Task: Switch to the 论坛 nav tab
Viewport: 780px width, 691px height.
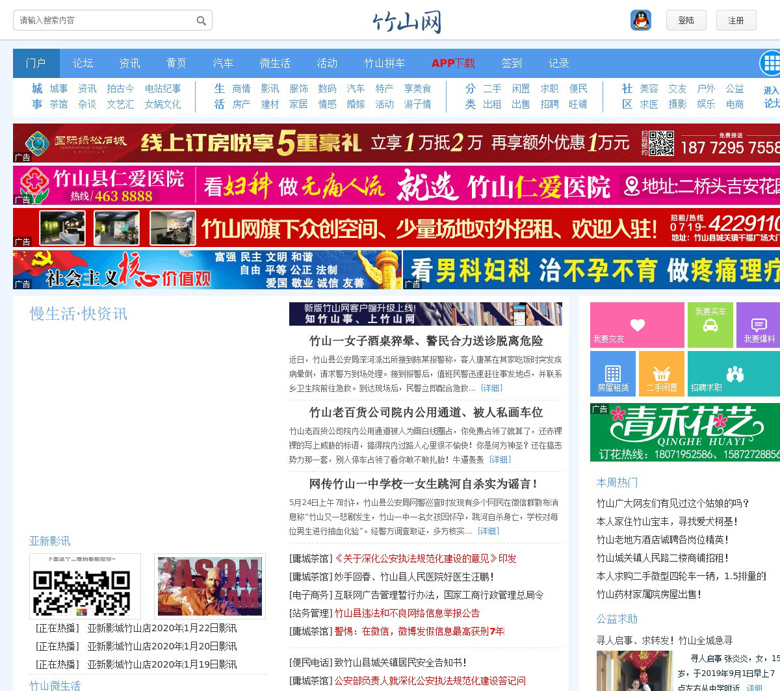Action: click(83, 63)
